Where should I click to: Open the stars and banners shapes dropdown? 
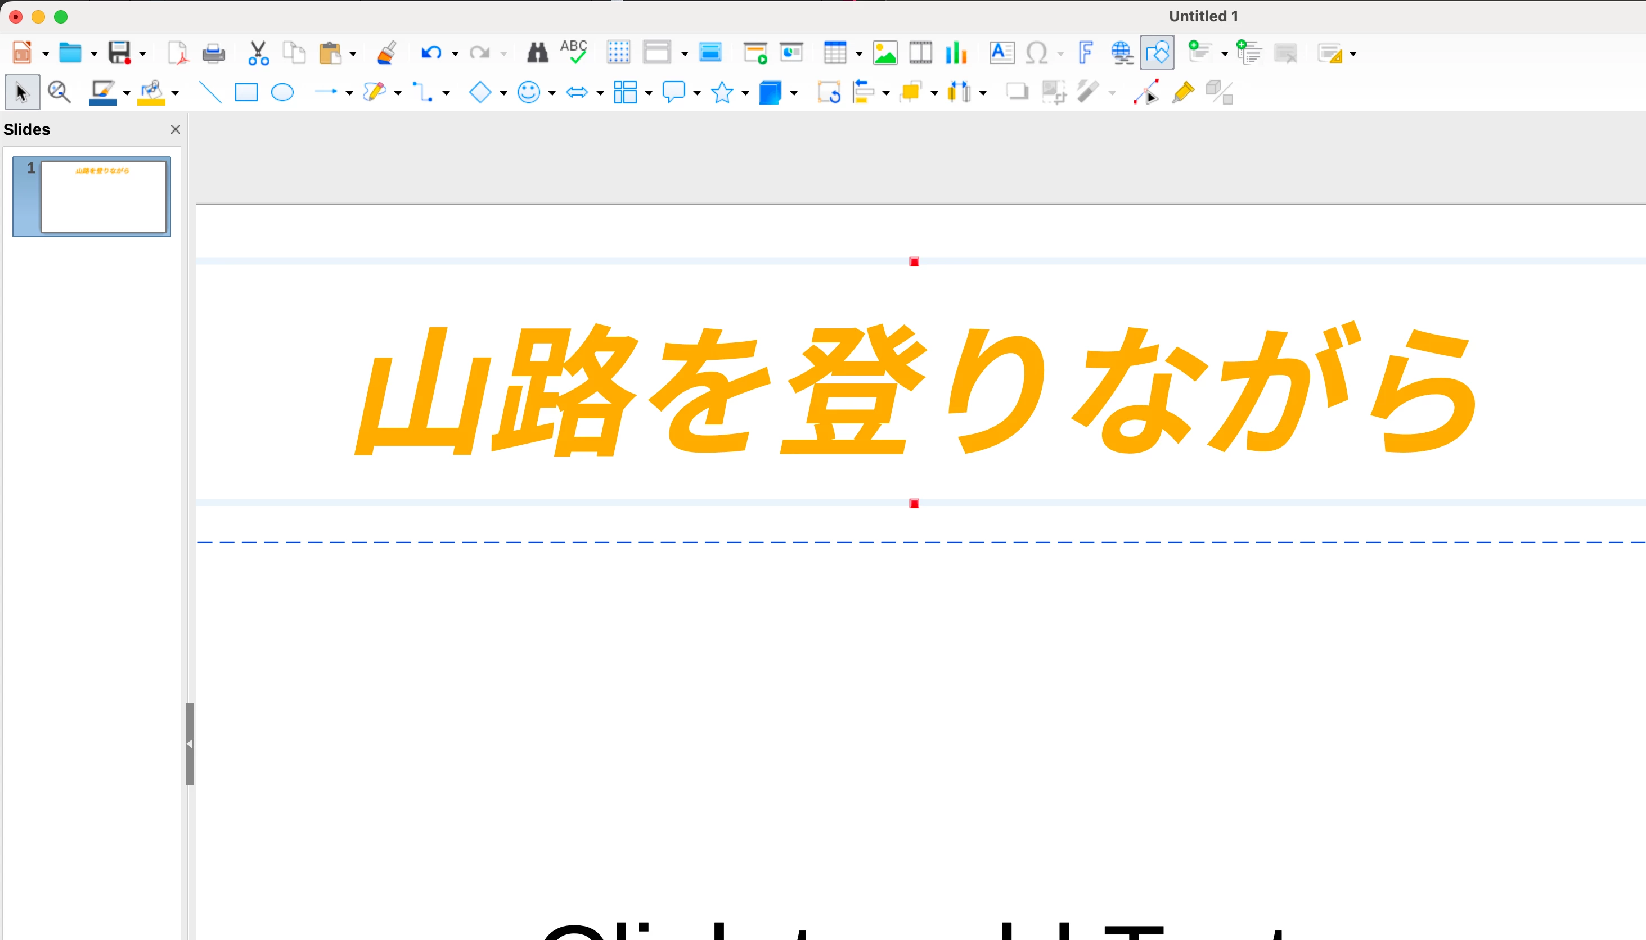pos(745,94)
